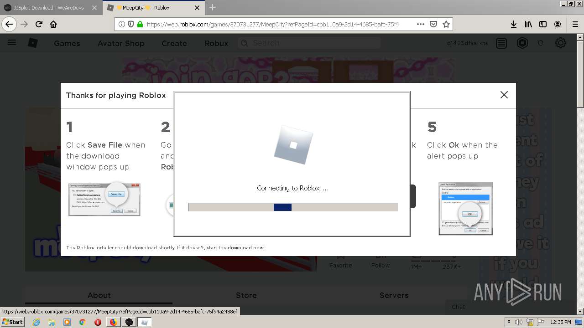Open Roblox settings gear

pyautogui.click(x=560, y=43)
